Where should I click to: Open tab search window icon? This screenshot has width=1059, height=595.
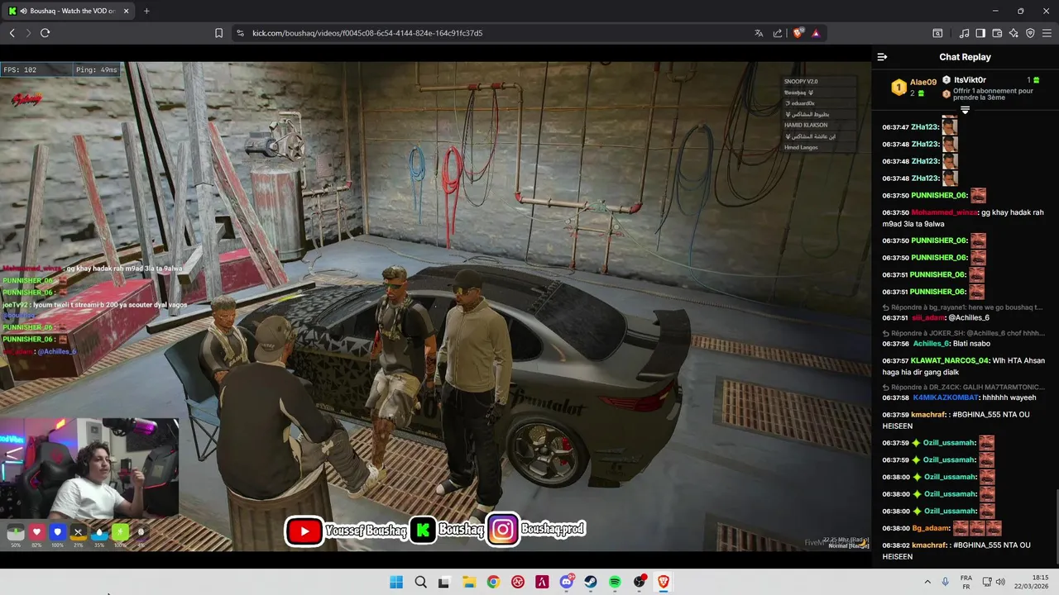point(937,33)
